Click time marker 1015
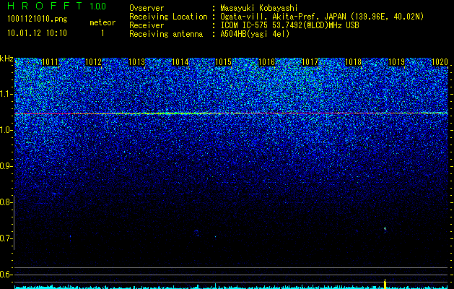 [x=223, y=62]
